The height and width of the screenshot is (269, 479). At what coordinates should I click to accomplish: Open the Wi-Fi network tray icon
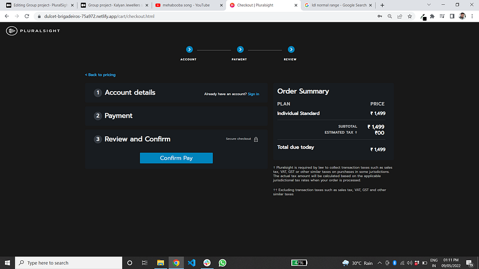click(402, 263)
